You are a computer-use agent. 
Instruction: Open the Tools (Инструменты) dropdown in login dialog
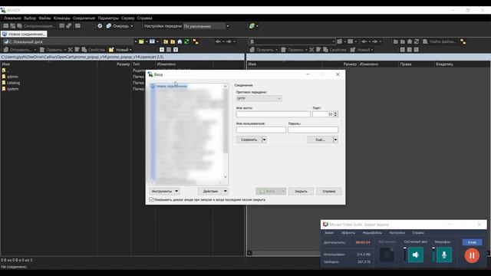coord(163,191)
